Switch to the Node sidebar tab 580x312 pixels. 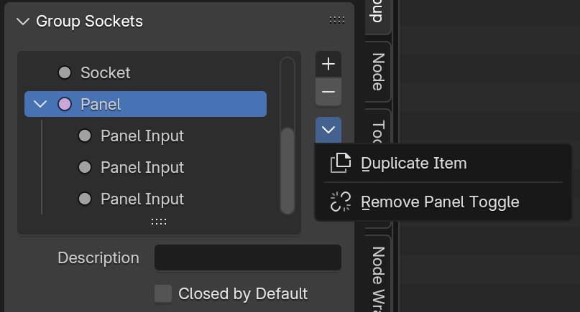click(x=378, y=72)
